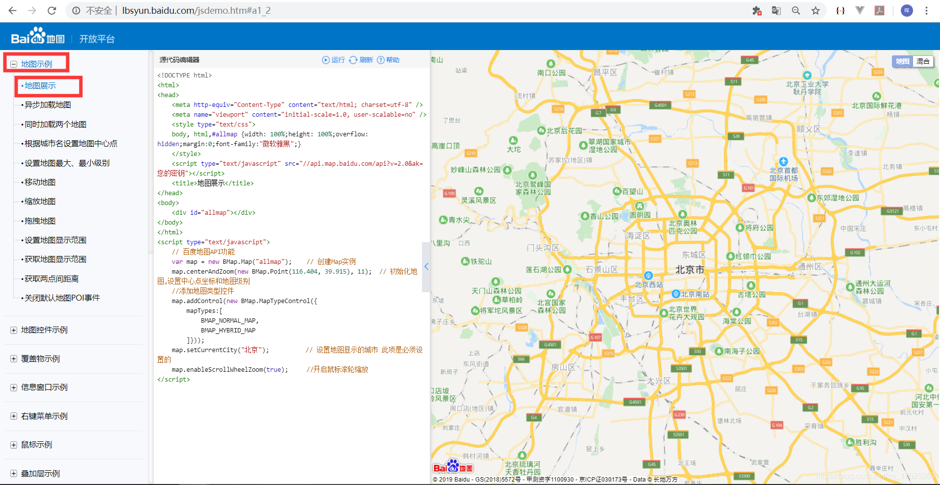Click the browser forward arrow

pyautogui.click(x=32, y=10)
